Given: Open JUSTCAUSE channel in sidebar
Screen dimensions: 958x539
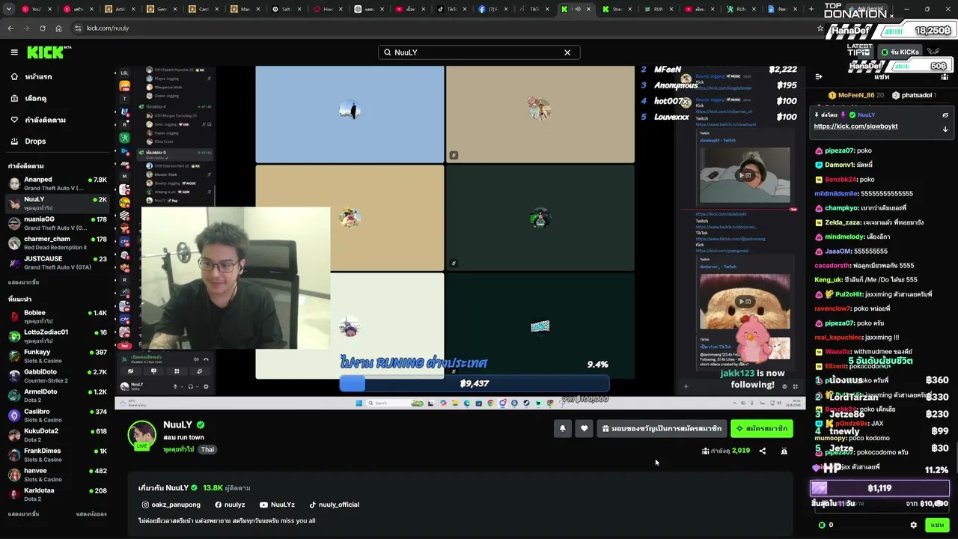Looking at the screenshot, I should point(58,263).
